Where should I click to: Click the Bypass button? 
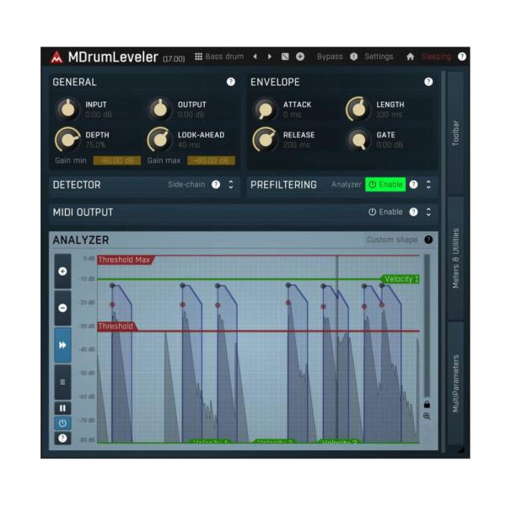pyautogui.click(x=330, y=57)
